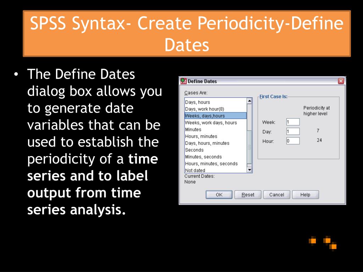The width and height of the screenshot is (363, 272).
Task: Click the Reset button
Action: [x=248, y=195]
